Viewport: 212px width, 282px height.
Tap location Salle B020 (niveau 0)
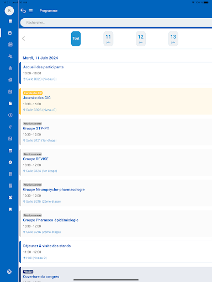(40, 79)
